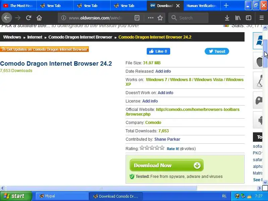Reload the current page
Screen dimensions: 268x201
click(x=28, y=18)
